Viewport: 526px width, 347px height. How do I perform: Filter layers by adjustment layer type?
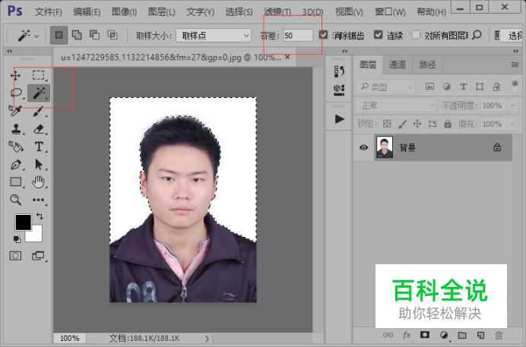(x=446, y=87)
